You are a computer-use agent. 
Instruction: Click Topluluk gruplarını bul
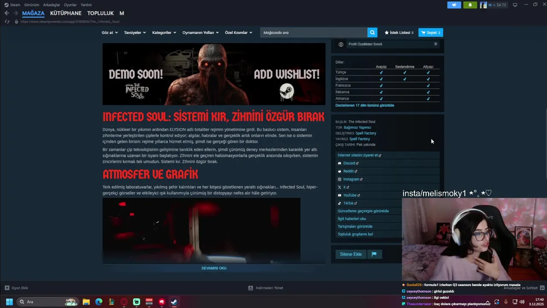[x=355, y=234]
